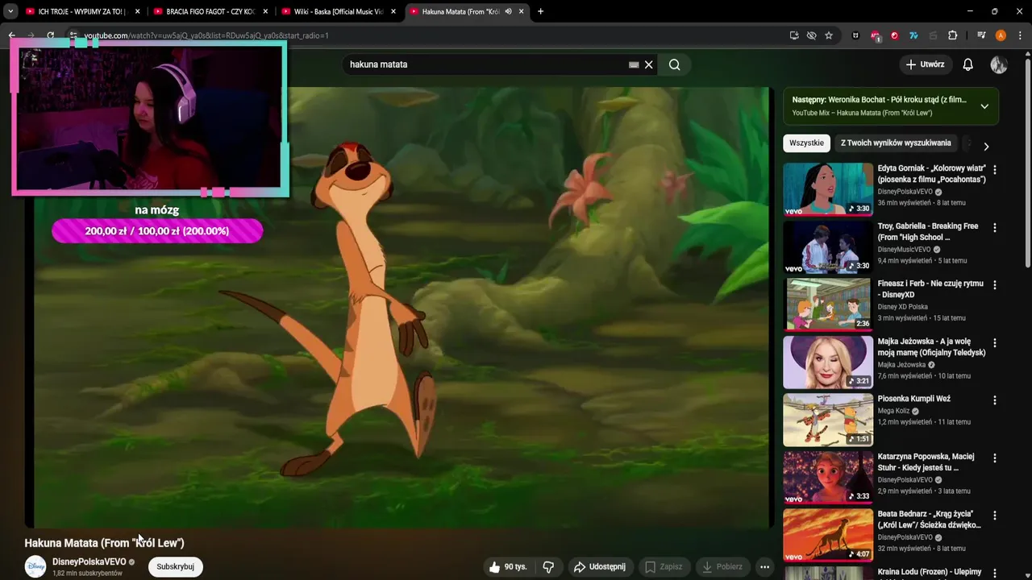Open the DisneyPolskaVEVO channel avatar
This screenshot has width=1032, height=580.
(x=35, y=566)
